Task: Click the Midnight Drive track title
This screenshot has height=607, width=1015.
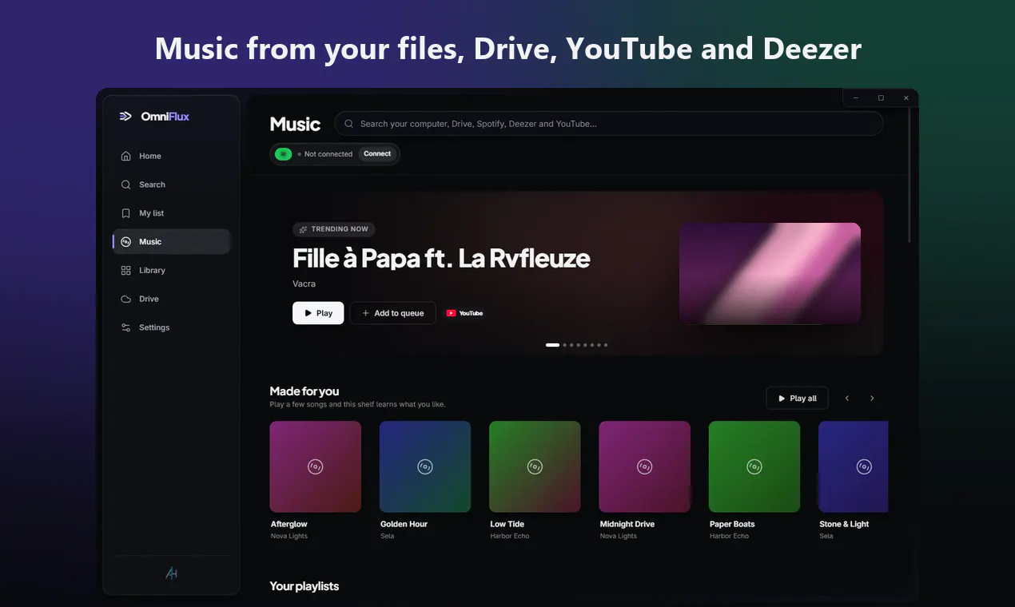Action: [x=627, y=524]
